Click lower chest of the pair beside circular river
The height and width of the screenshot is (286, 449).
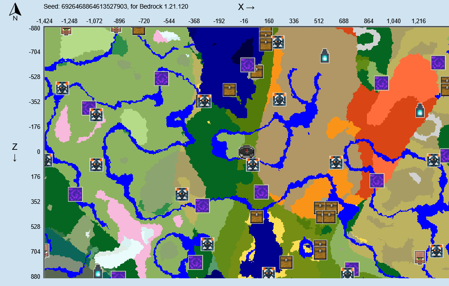[x=320, y=253]
